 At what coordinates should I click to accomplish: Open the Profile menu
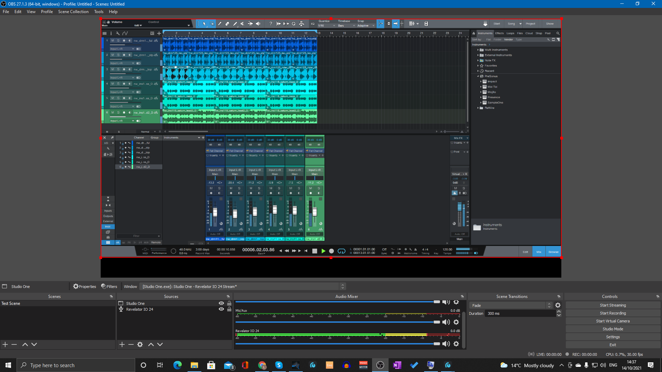[47, 12]
